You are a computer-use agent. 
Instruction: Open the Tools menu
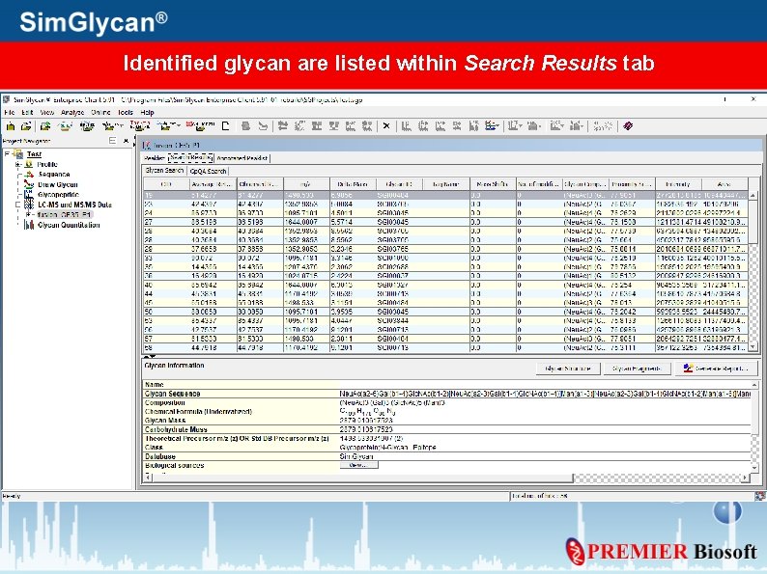[126, 112]
